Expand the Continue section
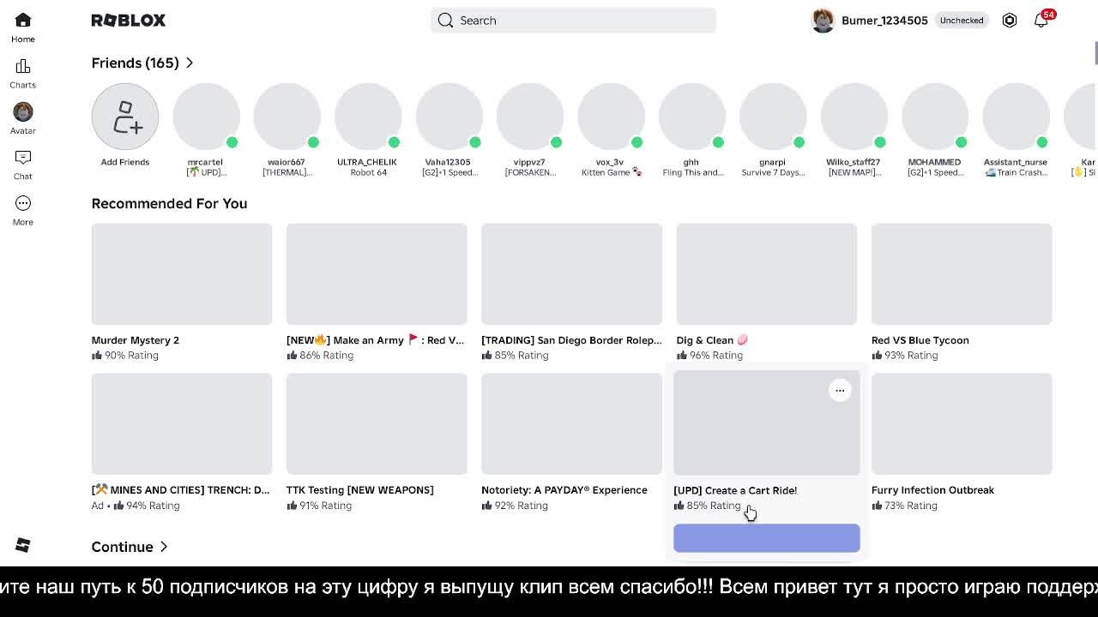The height and width of the screenshot is (617, 1098). [130, 547]
